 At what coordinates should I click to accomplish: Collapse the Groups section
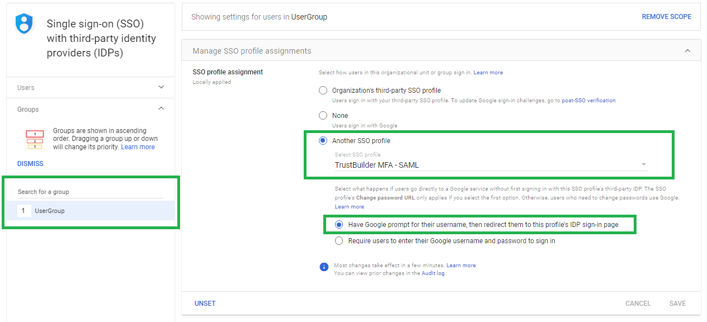(x=161, y=109)
